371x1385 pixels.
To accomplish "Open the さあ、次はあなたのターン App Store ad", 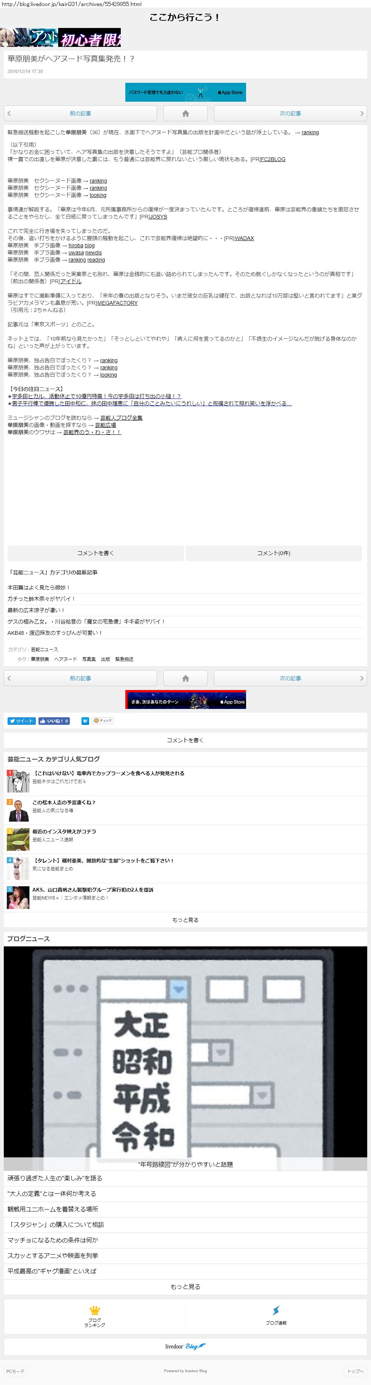I will pos(185,699).
